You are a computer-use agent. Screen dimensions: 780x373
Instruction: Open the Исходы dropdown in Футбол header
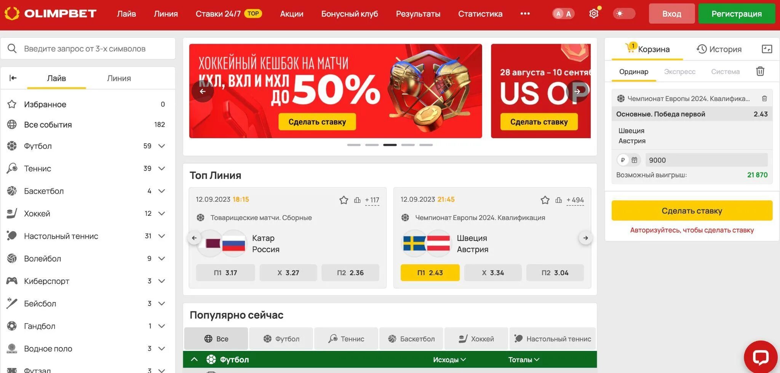(x=449, y=360)
